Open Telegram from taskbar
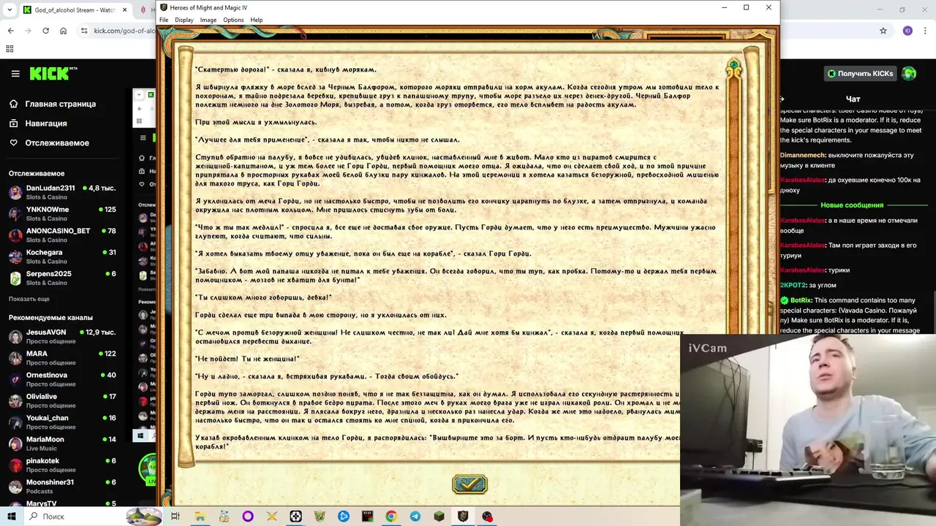936x526 pixels. (x=415, y=517)
